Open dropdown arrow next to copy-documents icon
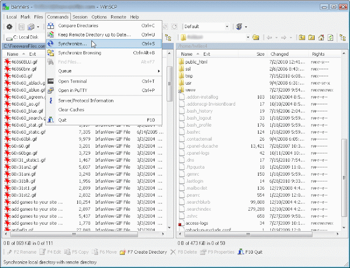 click(x=38, y=27)
